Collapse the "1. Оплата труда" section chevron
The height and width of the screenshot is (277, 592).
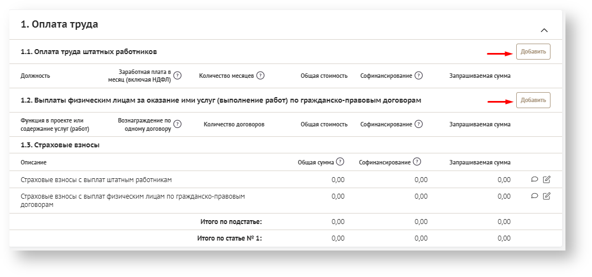pos(544,30)
